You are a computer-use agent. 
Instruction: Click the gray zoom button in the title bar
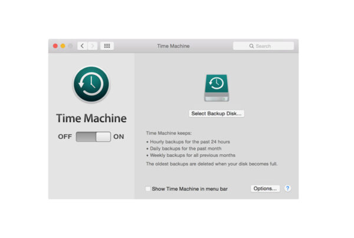click(x=71, y=46)
